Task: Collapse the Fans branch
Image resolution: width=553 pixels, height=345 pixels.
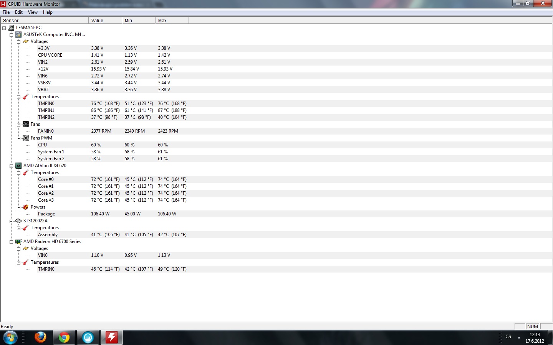Action: (18, 125)
